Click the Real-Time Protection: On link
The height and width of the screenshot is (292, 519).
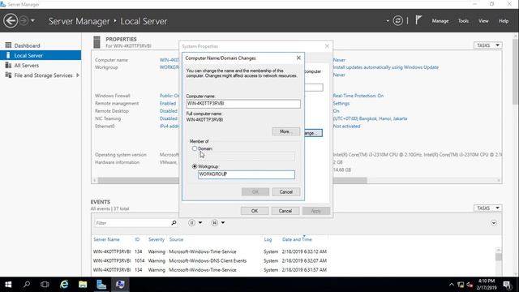358,96
